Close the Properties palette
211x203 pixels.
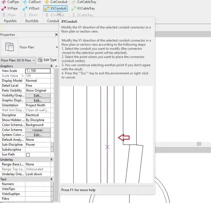[x=56, y=35]
